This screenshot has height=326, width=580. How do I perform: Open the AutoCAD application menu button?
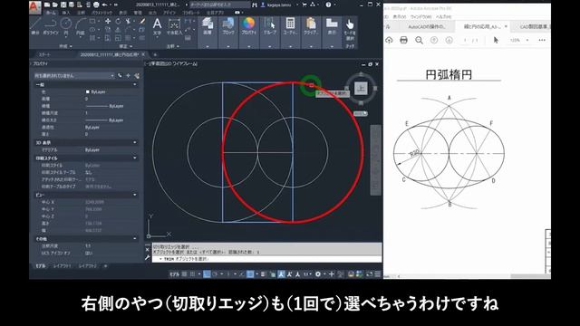(x=34, y=7)
